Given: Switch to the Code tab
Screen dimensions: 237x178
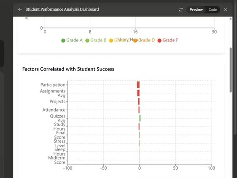Looking at the screenshot, I should [x=213, y=9].
